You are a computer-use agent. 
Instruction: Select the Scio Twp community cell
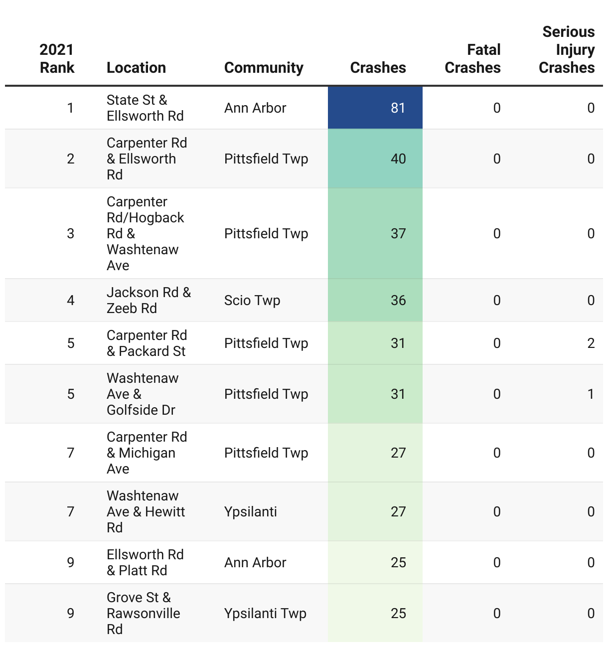(252, 300)
